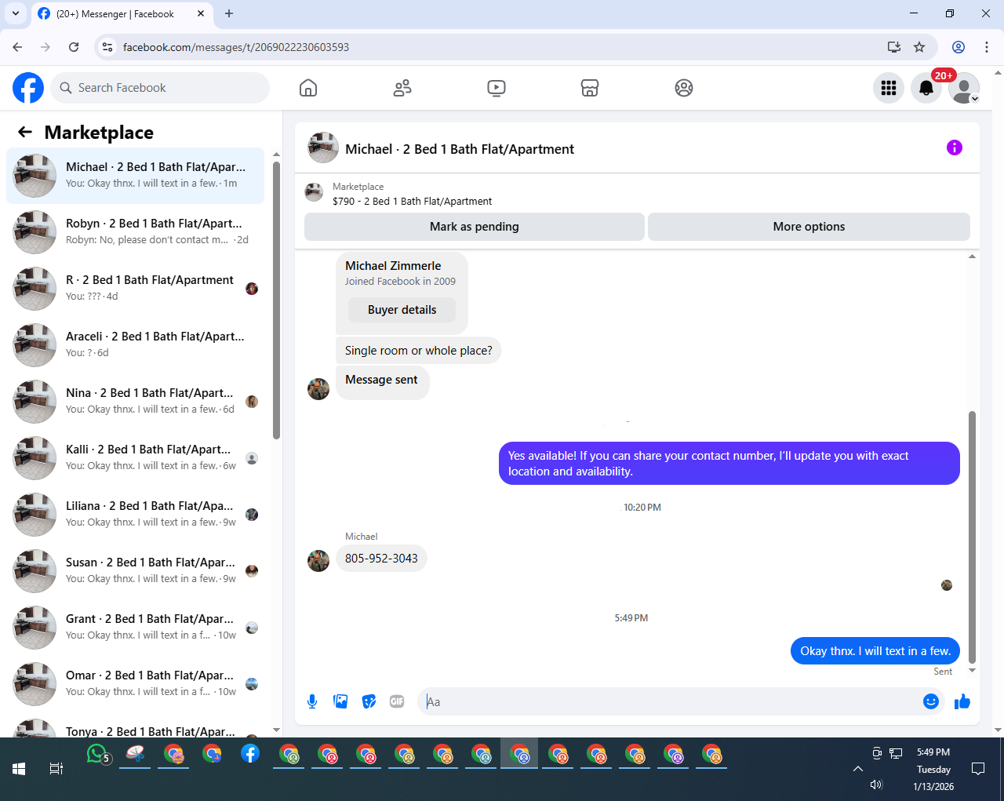This screenshot has width=1004, height=801.
Task: Open WhatsApp from taskbar
Action: point(97,755)
